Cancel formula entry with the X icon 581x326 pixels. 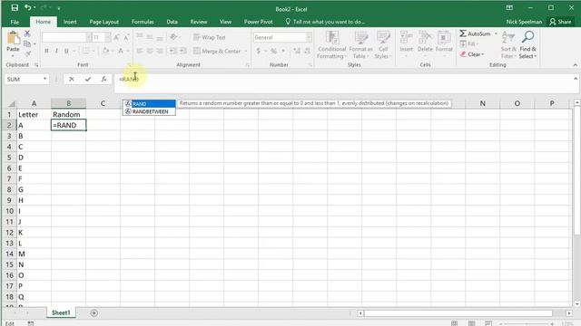click(x=72, y=79)
